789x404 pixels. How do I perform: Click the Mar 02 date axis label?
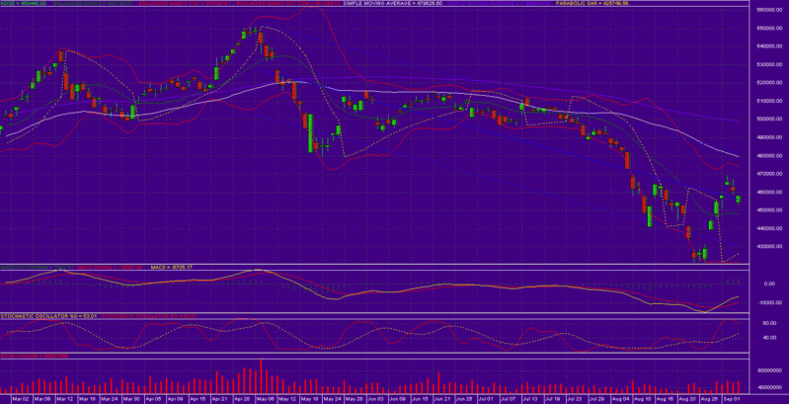16,398
